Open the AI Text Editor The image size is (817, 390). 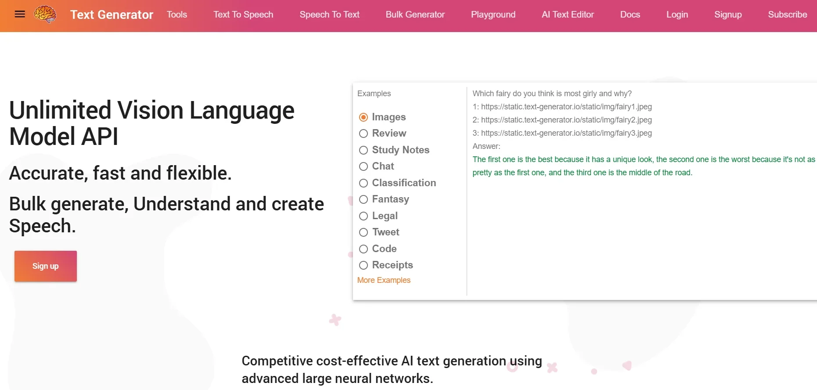click(x=568, y=14)
